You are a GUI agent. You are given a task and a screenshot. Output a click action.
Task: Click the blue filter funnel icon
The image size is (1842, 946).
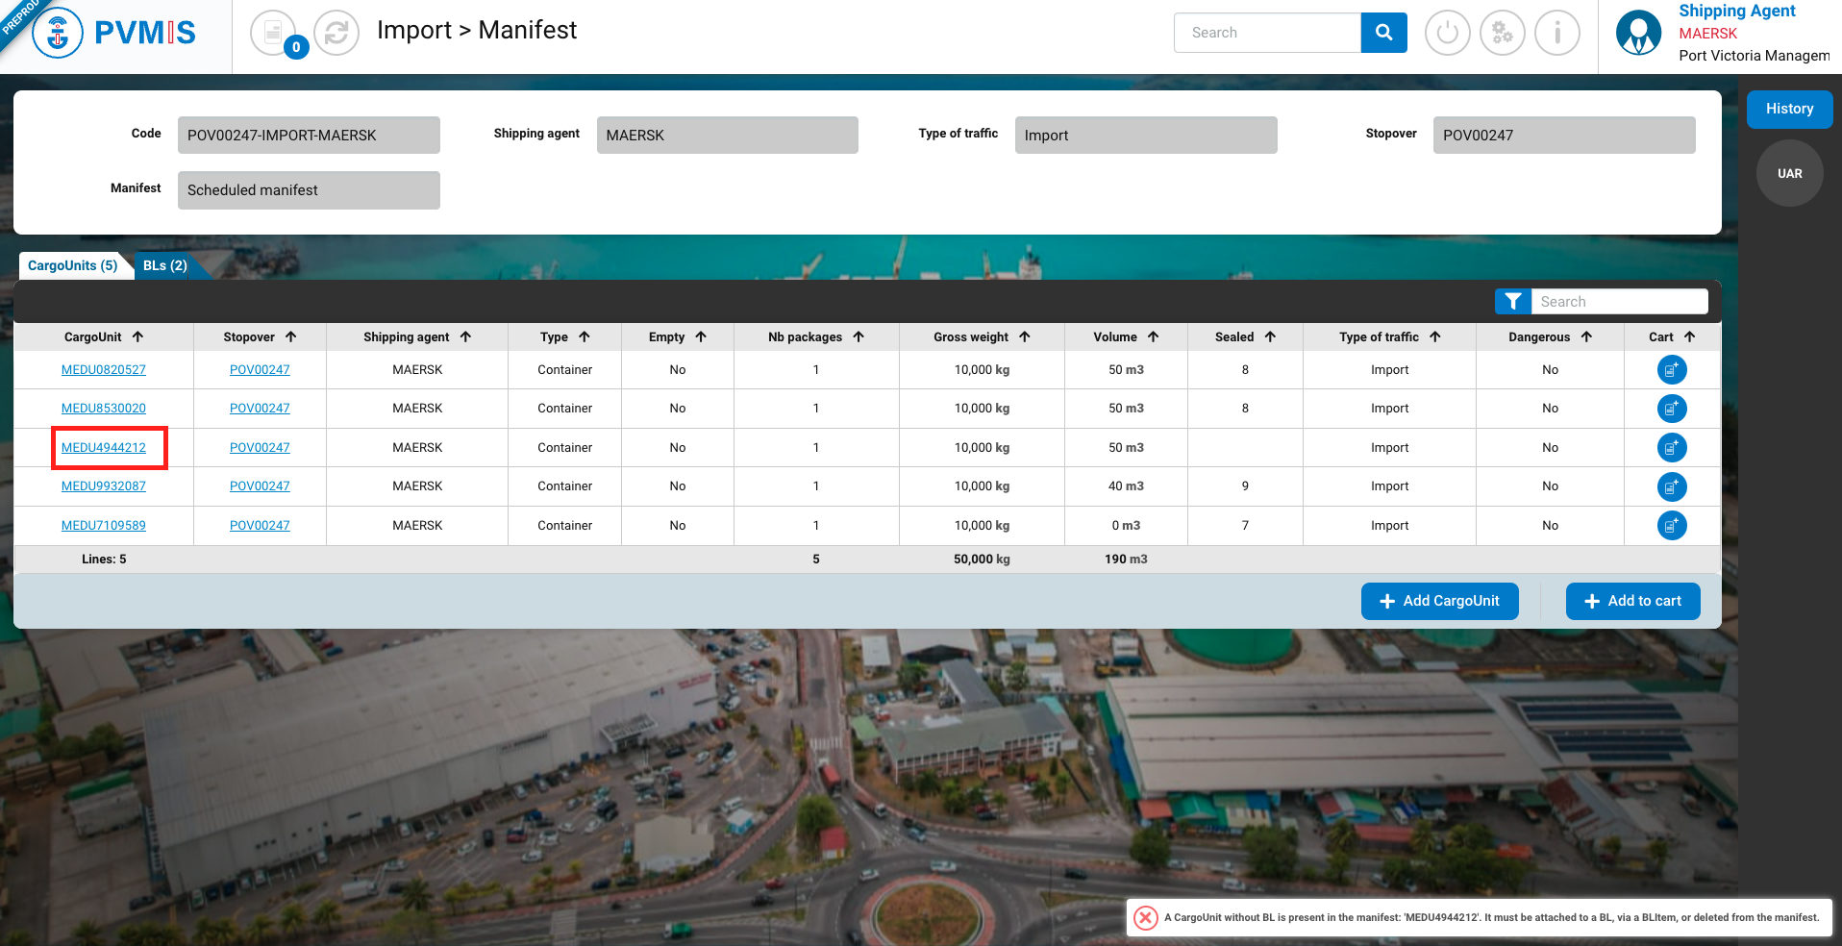click(x=1512, y=302)
